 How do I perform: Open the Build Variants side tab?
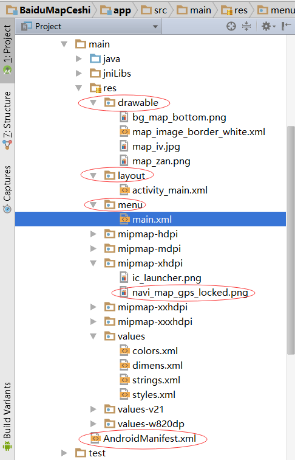[7, 416]
